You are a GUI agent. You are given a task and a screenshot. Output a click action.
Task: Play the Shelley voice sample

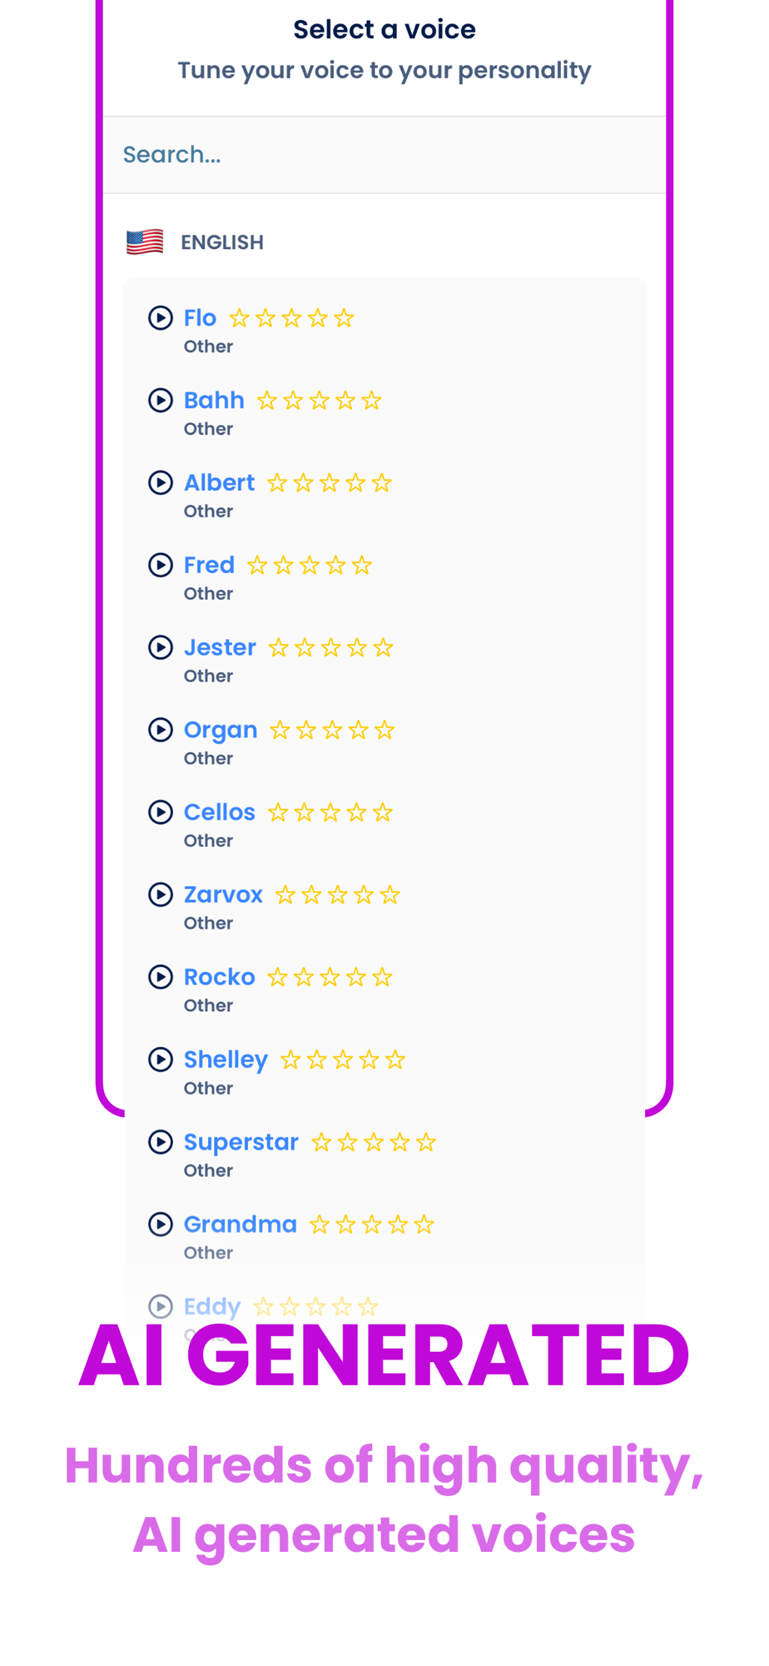click(x=160, y=1060)
